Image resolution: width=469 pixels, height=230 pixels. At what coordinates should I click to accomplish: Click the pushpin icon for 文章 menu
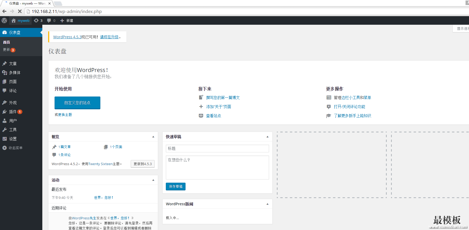point(5,64)
